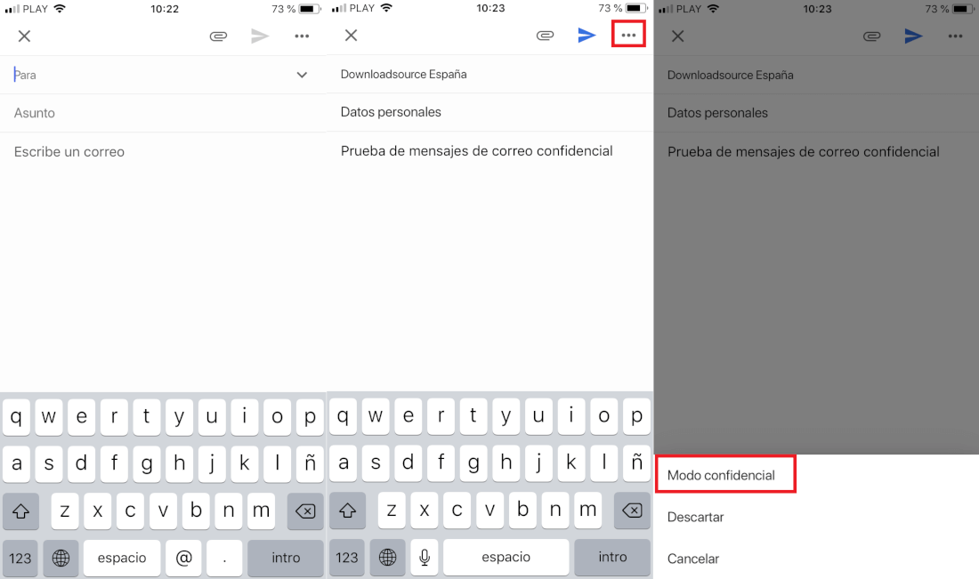979x579 pixels.
Task: Tap battery indicator in first screenshot status bar
Action: [310, 9]
